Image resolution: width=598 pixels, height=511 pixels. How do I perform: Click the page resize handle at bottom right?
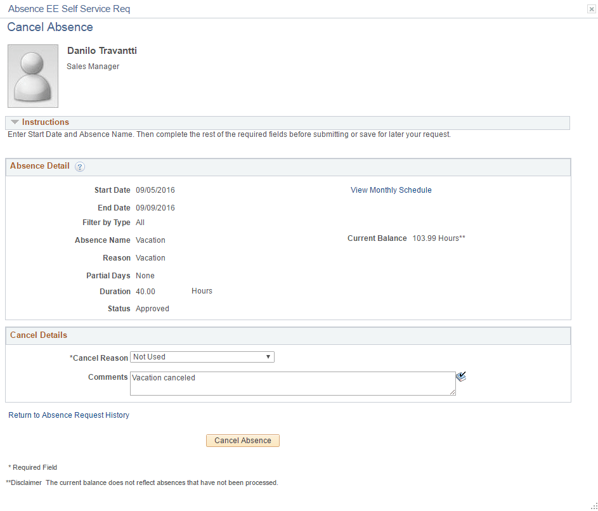[593, 506]
